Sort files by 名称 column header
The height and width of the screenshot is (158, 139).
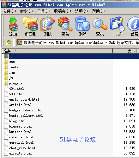click(x=57, y=51)
